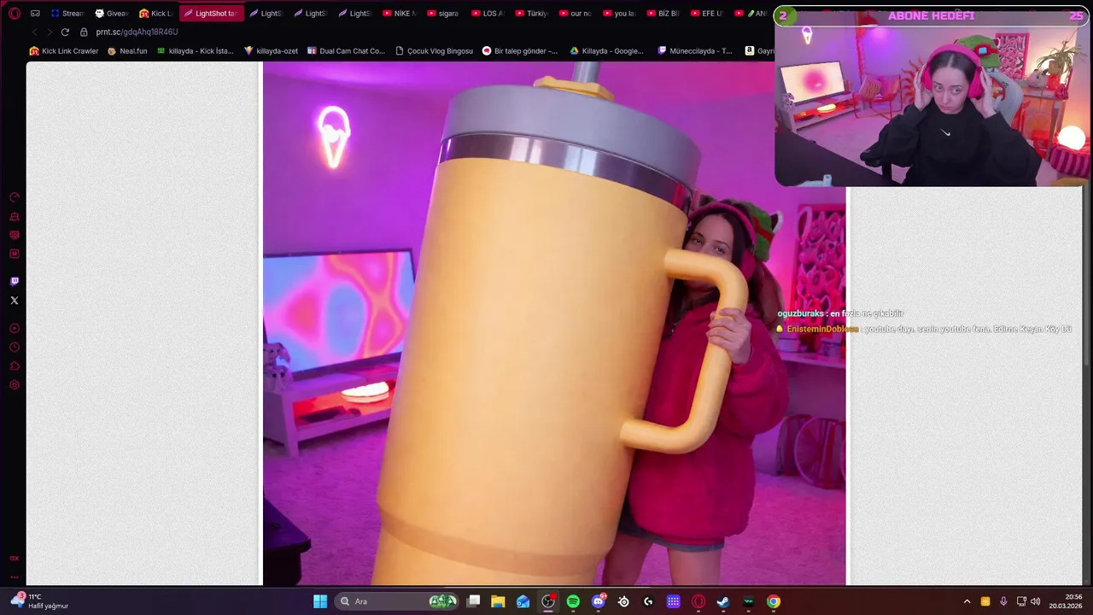Open the GX Corner gamepad icon

point(35,14)
